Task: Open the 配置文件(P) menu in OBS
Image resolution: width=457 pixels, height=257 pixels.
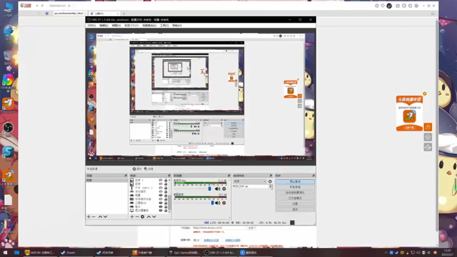Action: [x=131, y=26]
